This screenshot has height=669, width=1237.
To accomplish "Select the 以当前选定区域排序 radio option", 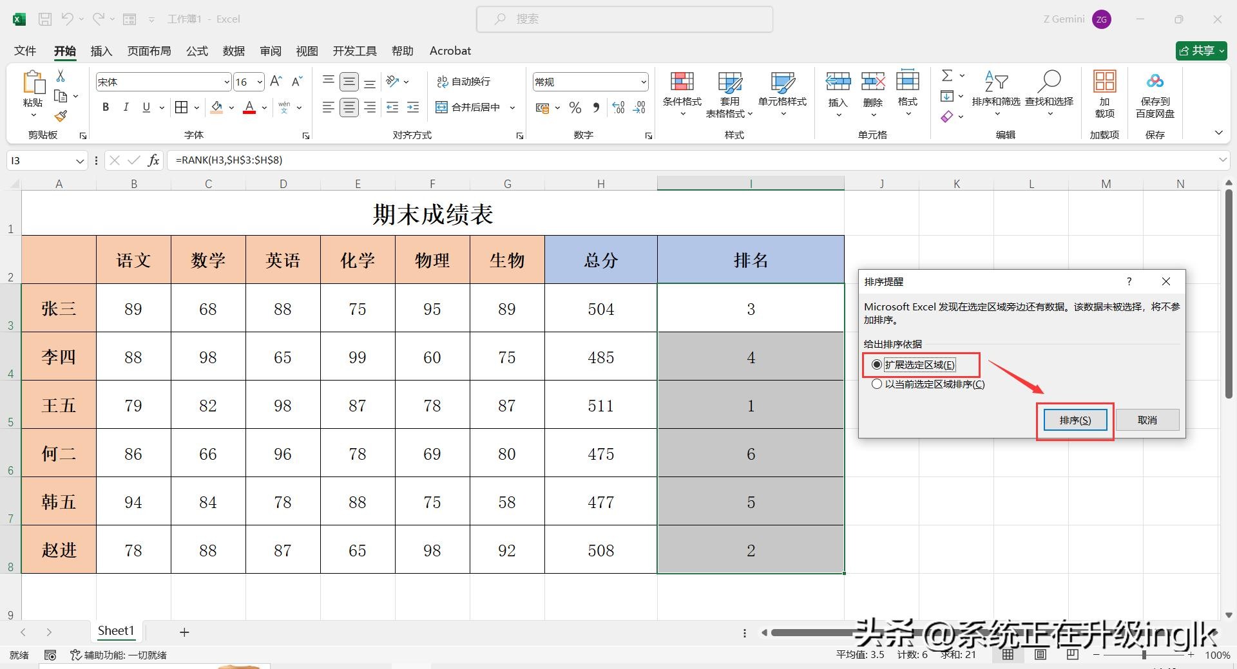I will (877, 384).
